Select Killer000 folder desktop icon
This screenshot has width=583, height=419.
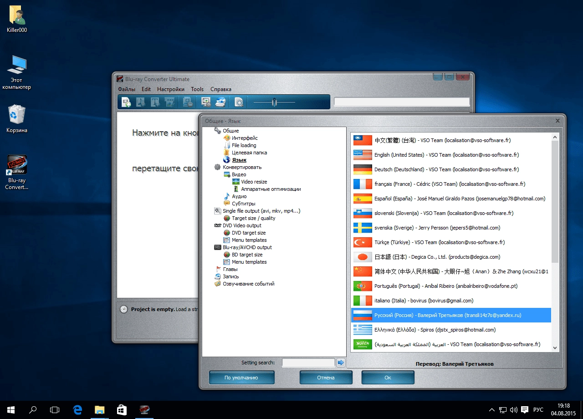[17, 20]
